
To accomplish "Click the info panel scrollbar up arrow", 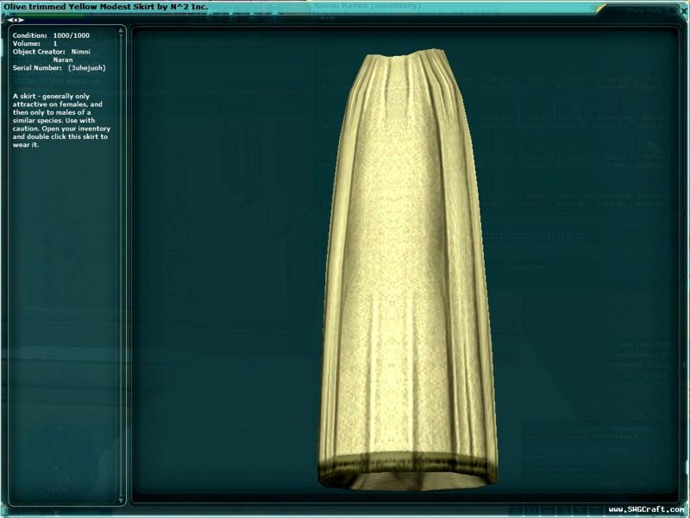I will [121, 30].
